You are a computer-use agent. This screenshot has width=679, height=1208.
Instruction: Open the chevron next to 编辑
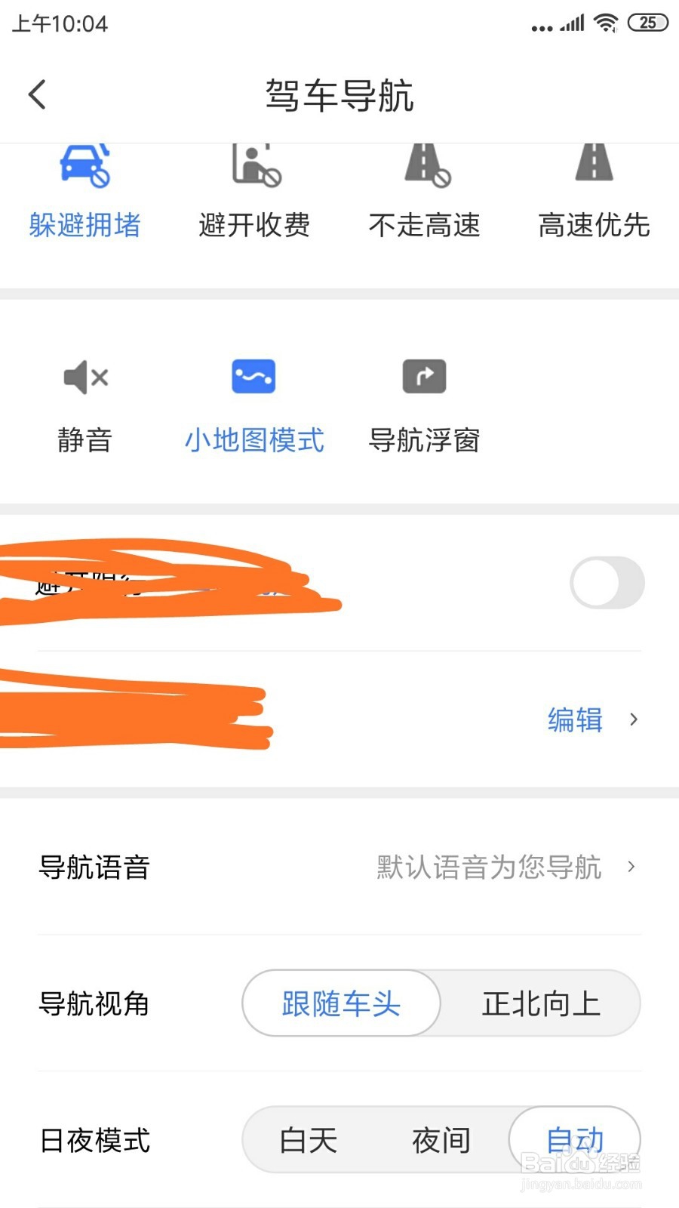(634, 720)
